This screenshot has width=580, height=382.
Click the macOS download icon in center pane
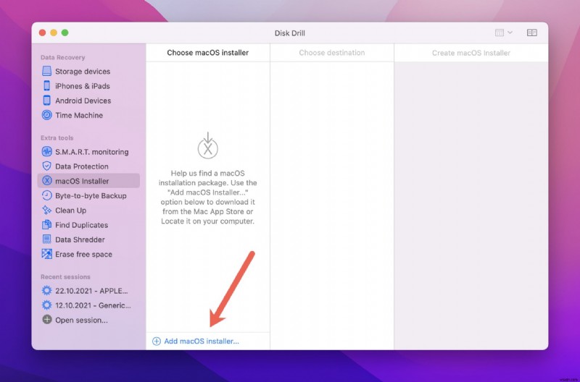(208, 146)
